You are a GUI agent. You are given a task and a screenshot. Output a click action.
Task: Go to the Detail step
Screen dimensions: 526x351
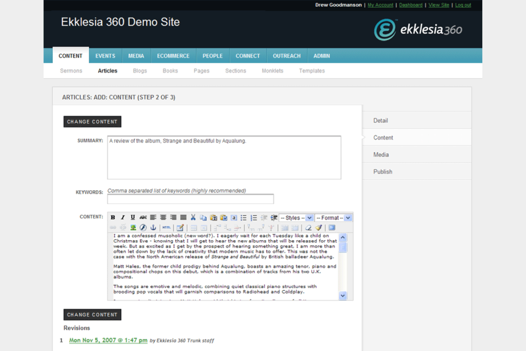[x=417, y=121]
